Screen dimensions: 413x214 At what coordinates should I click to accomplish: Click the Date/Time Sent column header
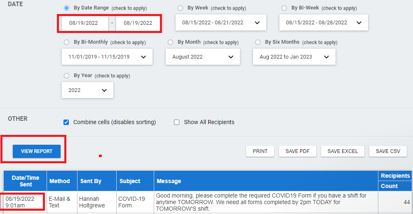pos(25,181)
